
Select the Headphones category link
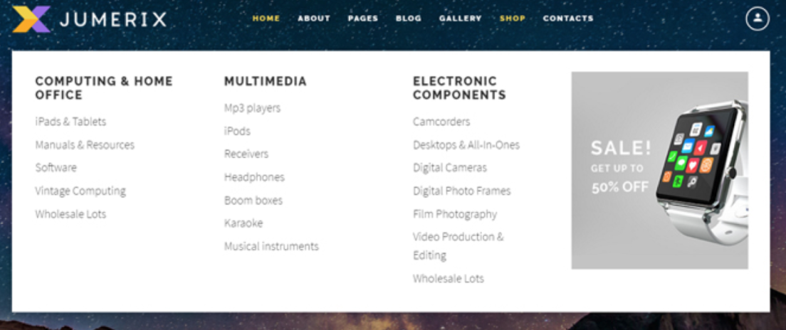coord(254,177)
